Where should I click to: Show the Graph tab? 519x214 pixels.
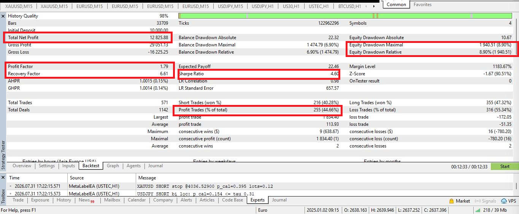tap(113, 166)
